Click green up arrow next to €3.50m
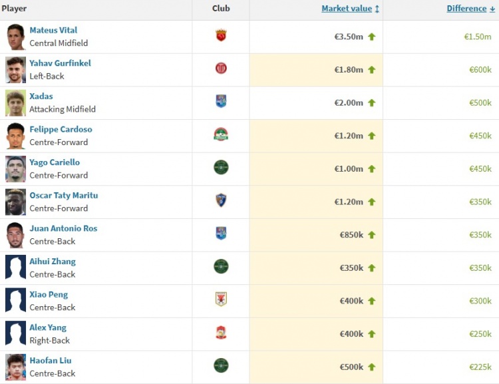The width and height of the screenshot is (499, 384). click(372, 37)
